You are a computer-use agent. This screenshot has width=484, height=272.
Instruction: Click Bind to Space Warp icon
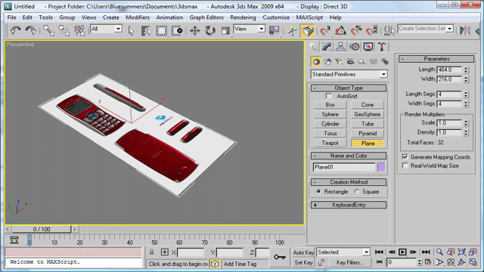79,30
